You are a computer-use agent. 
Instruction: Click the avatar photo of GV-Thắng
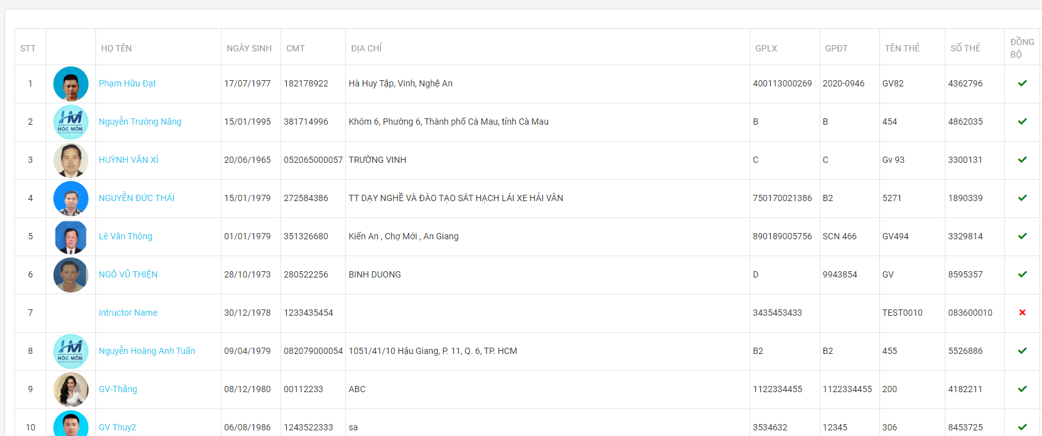[x=71, y=389]
